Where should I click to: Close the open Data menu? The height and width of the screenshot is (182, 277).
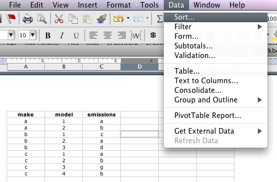pos(176,5)
